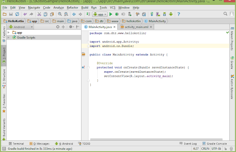
Task: Click Collapse All icon in Project panel
Action: (63, 27)
